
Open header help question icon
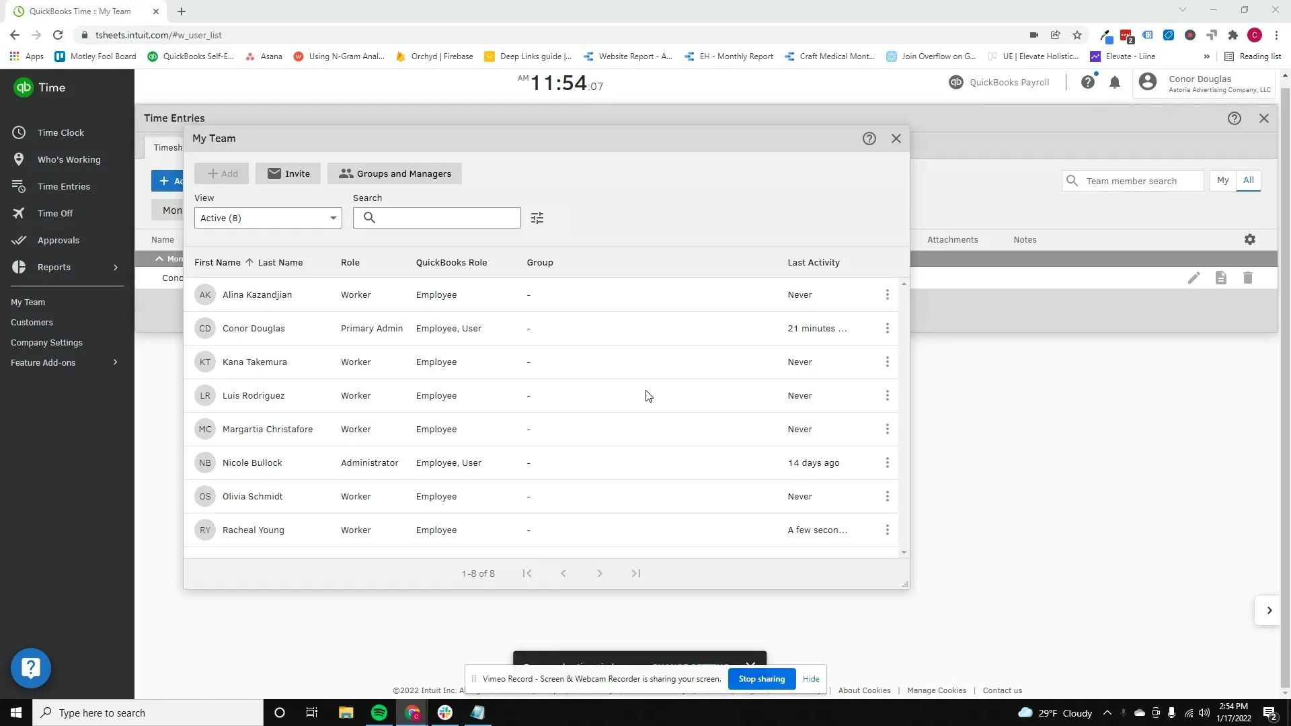[1088, 82]
